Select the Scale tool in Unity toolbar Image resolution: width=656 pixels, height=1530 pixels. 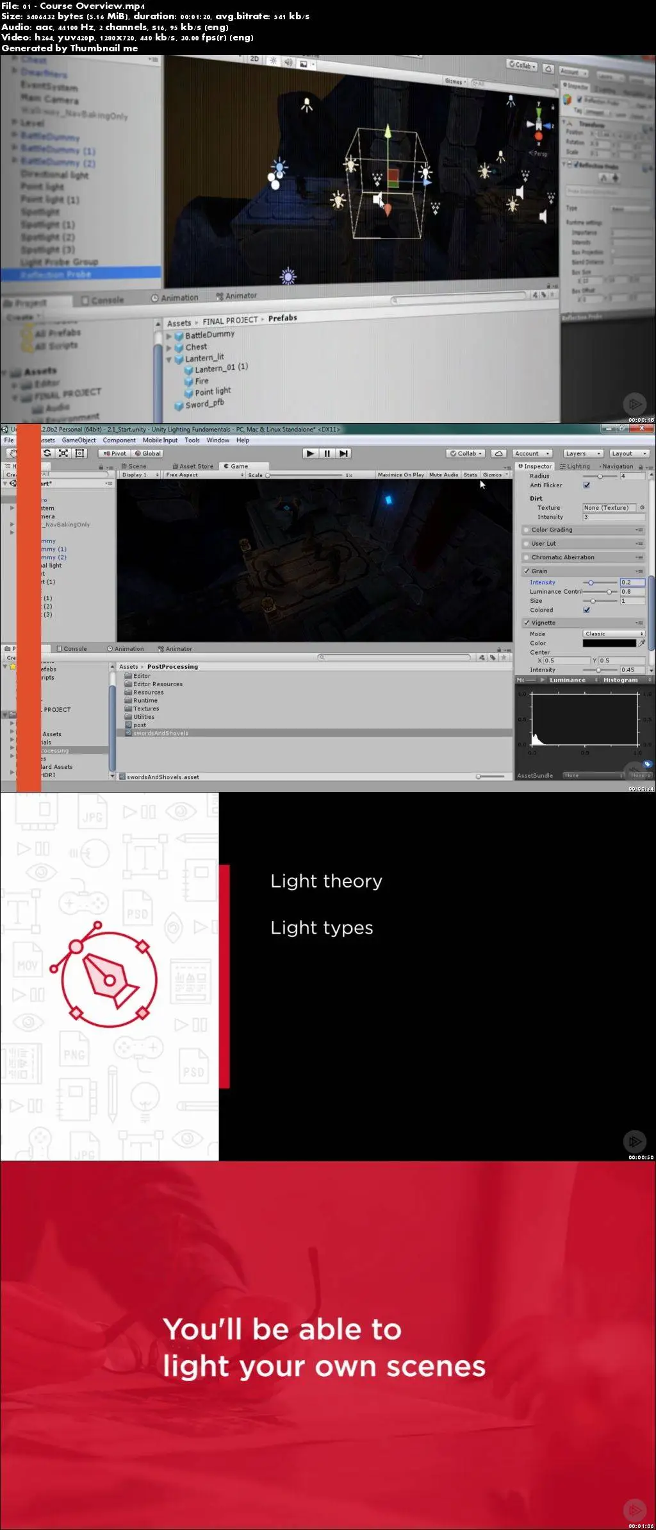click(x=63, y=453)
